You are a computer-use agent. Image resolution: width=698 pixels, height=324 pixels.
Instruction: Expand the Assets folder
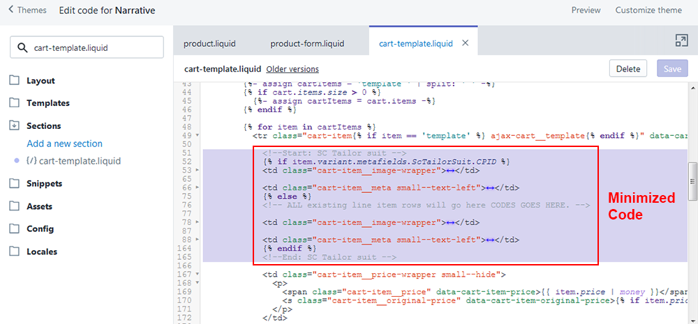[38, 206]
